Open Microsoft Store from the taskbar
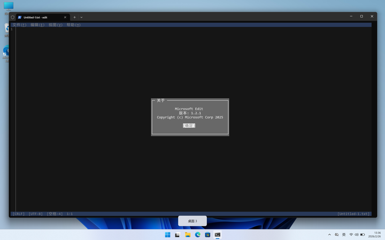385x240 pixels. click(207, 235)
